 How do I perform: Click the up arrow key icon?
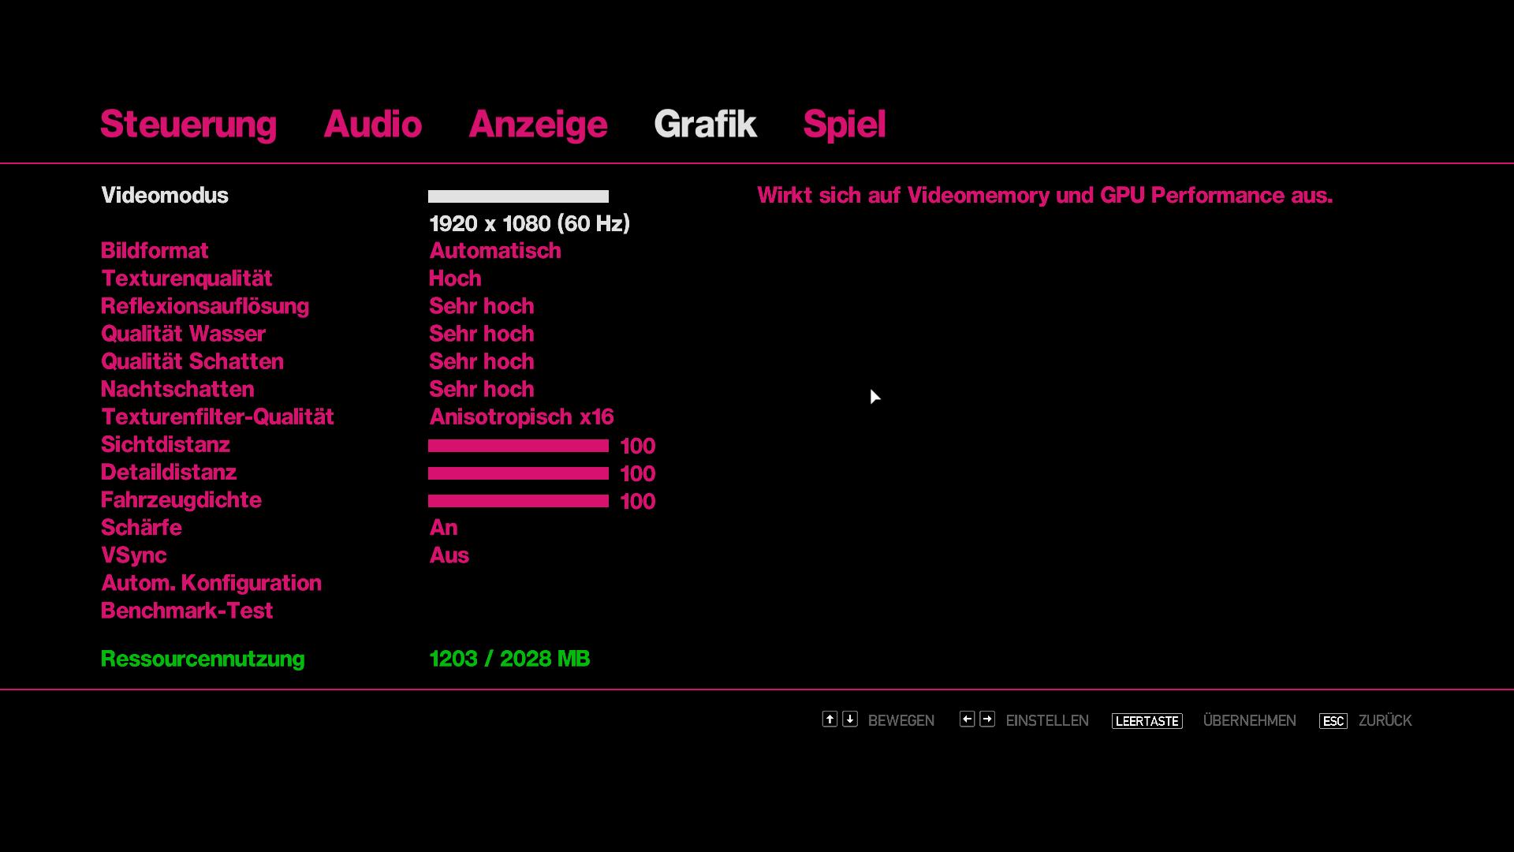point(830,719)
